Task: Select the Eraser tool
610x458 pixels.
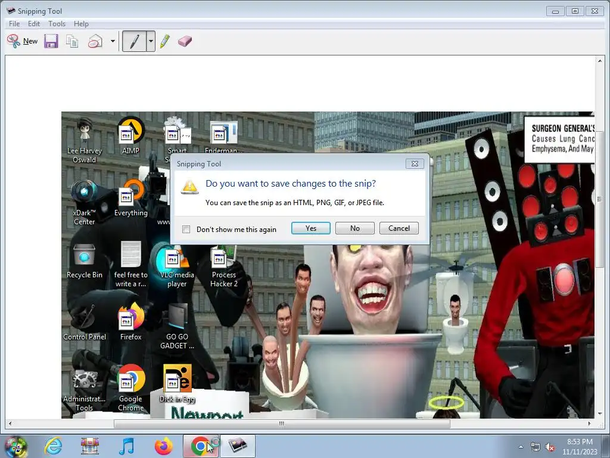Action: pyautogui.click(x=185, y=41)
